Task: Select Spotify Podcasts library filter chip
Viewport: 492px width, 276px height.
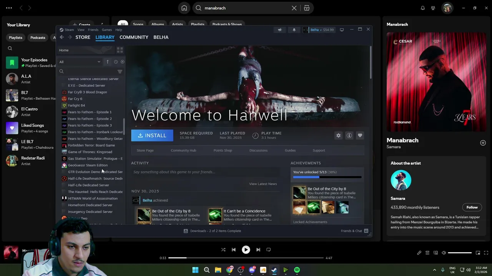Action: [38, 38]
